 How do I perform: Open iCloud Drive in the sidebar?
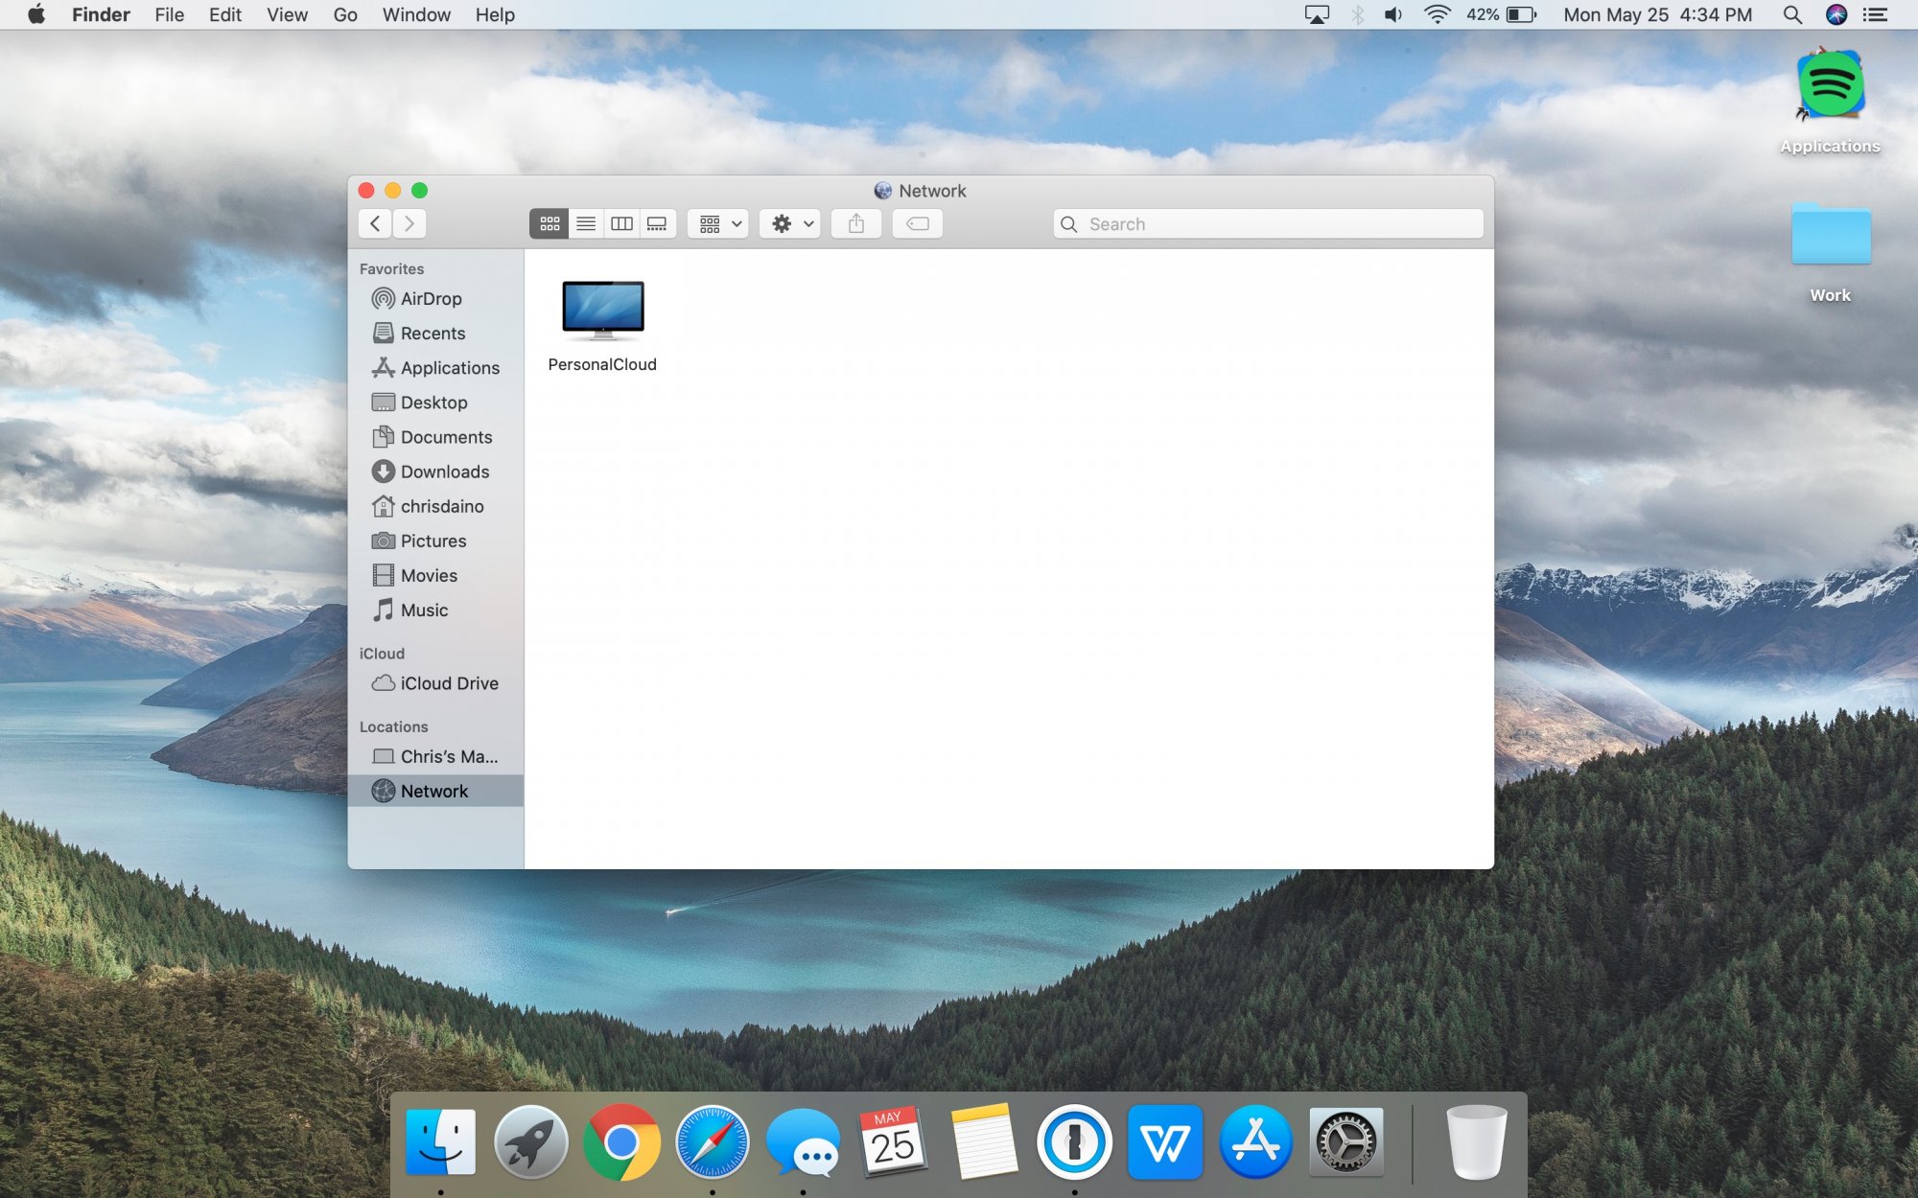pos(435,682)
